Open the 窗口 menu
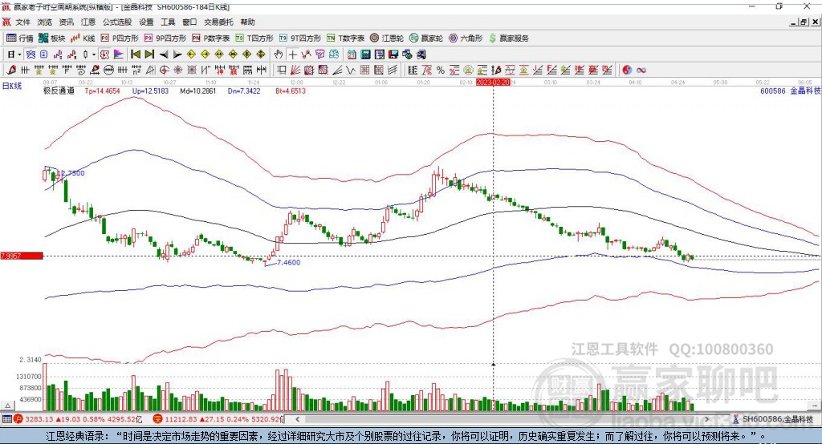The width and height of the screenshot is (822, 444). tap(189, 22)
